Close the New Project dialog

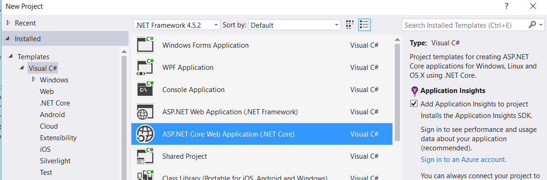[x=533, y=6]
